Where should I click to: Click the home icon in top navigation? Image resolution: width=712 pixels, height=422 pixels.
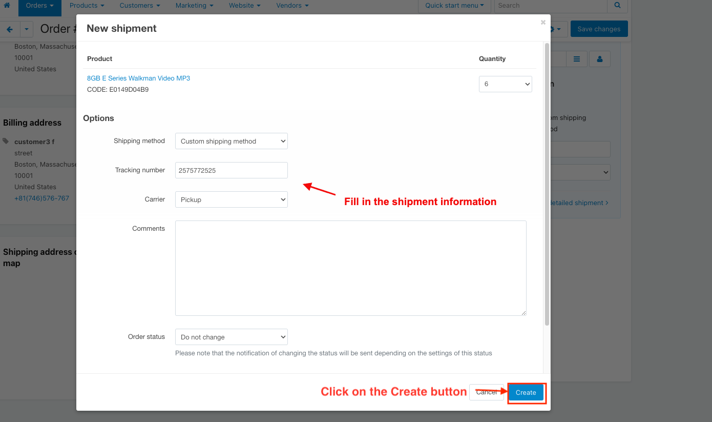tap(7, 6)
